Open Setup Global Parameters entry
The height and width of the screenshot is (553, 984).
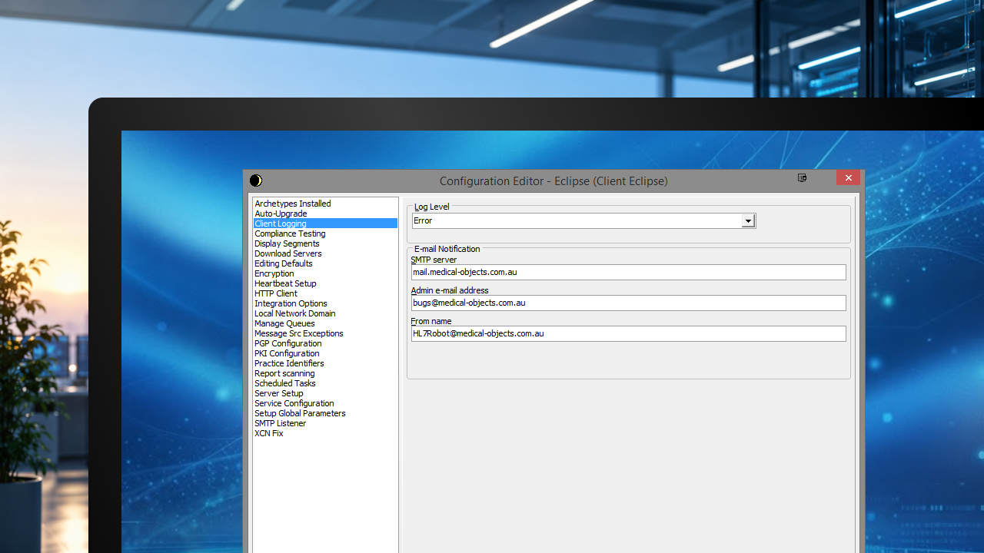pos(325,413)
